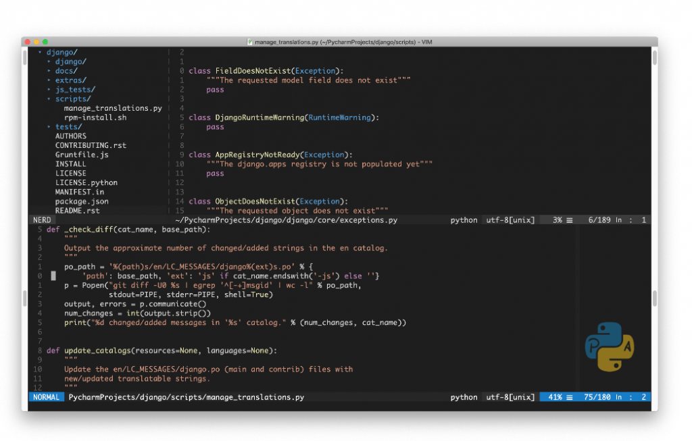Click the lines icon beside 3%

(x=570, y=220)
